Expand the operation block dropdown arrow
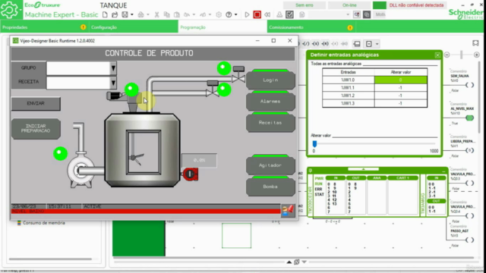Image resolution: width=486 pixels, height=273 pixels. 377,44
